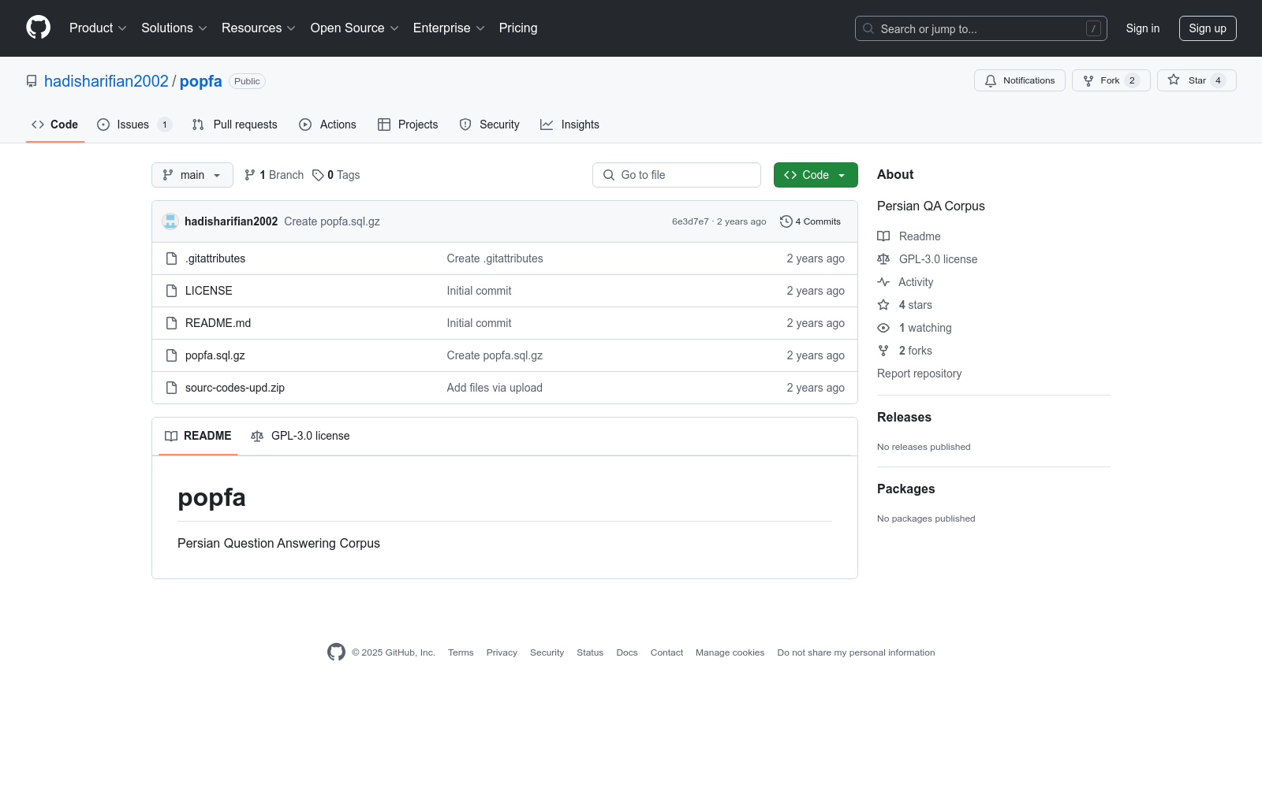Switch to the Issues tab
The image size is (1262, 788).
[x=133, y=125]
